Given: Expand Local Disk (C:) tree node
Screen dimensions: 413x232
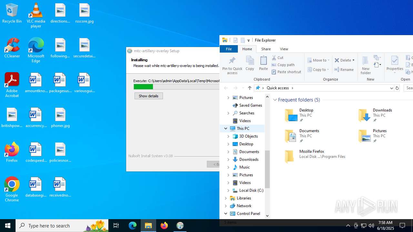Looking at the screenshot, I should 228,190.
